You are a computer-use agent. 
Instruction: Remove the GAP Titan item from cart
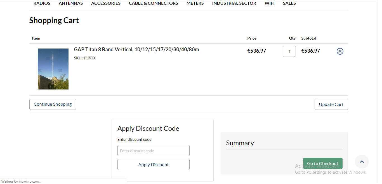tap(340, 51)
